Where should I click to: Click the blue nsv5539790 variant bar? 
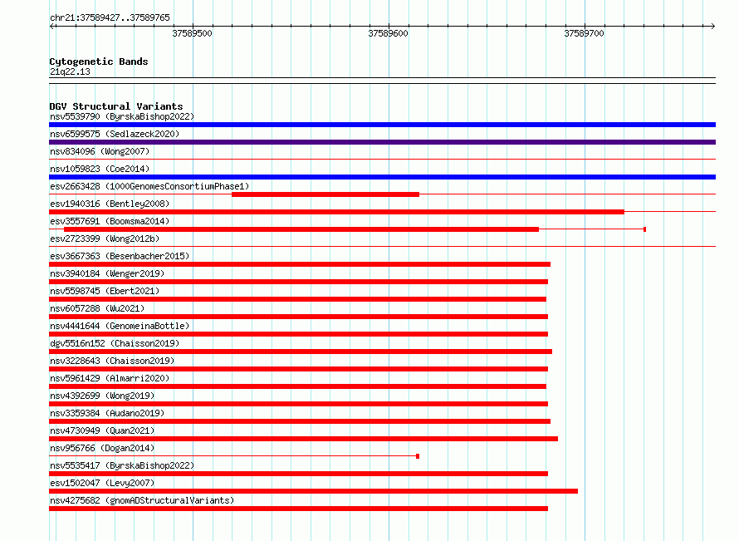click(x=382, y=125)
